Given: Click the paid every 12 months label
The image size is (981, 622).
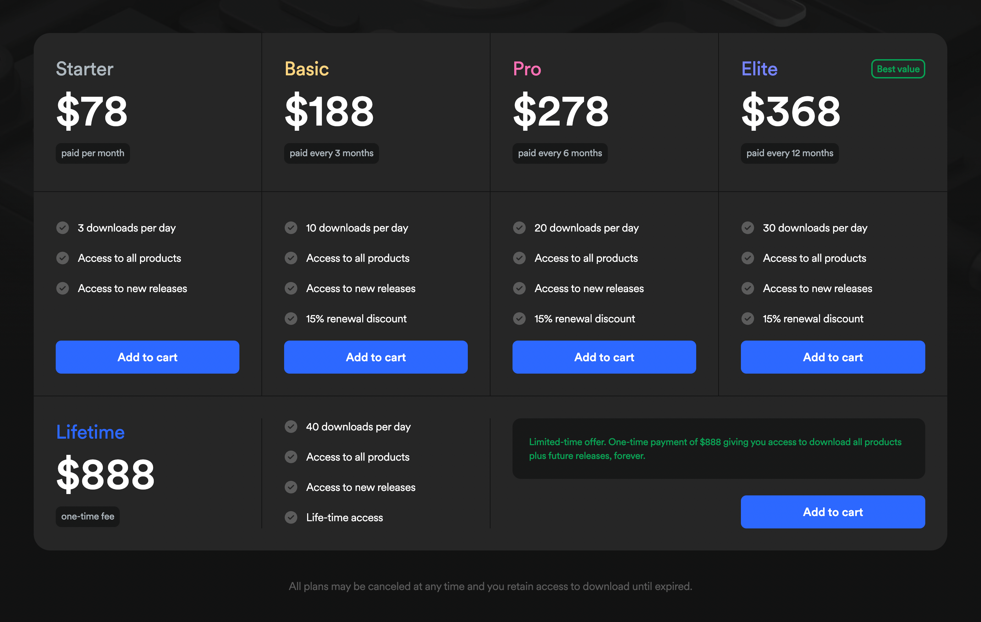Looking at the screenshot, I should click(789, 153).
